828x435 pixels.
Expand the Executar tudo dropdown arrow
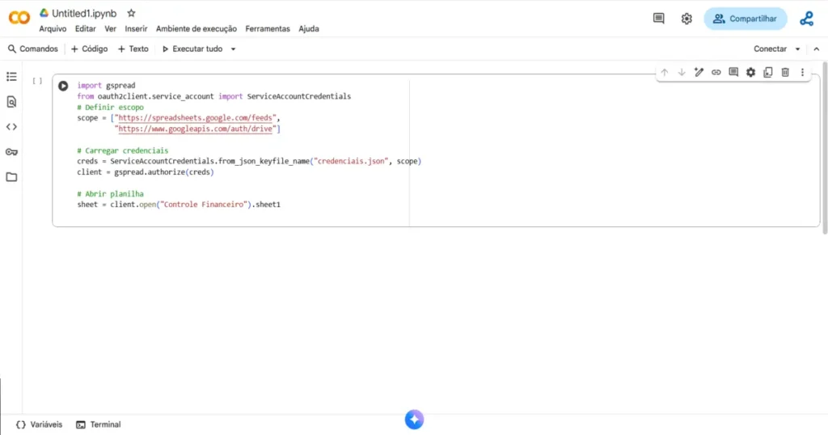tap(233, 49)
